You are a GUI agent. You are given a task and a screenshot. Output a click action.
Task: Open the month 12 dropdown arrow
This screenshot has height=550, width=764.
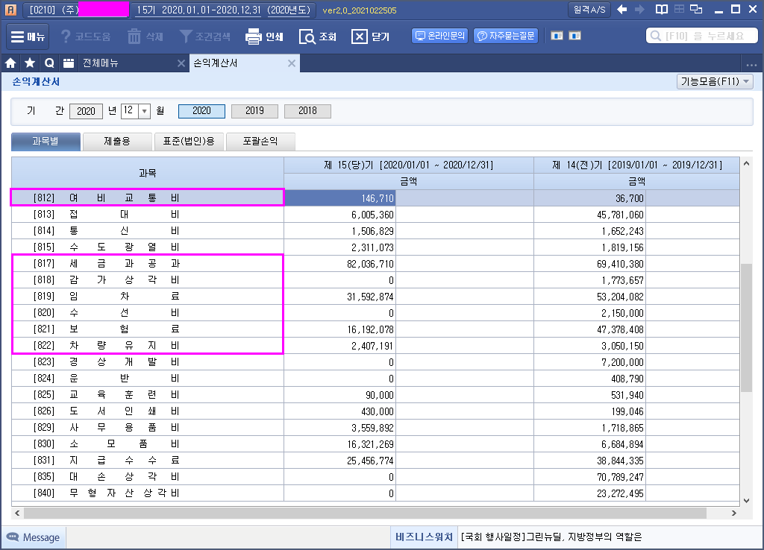pos(144,111)
